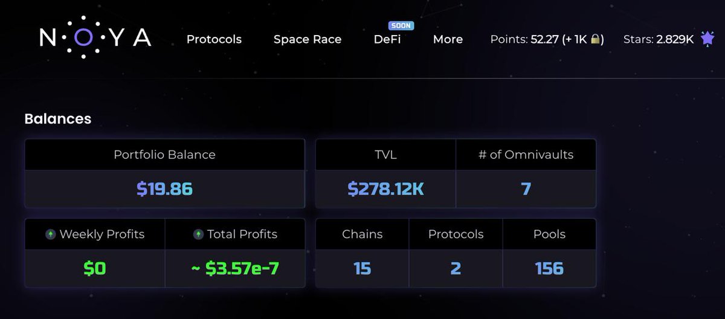The width and height of the screenshot is (725, 319).
Task: Click the purple star icon beside Stars
Action: coord(707,39)
